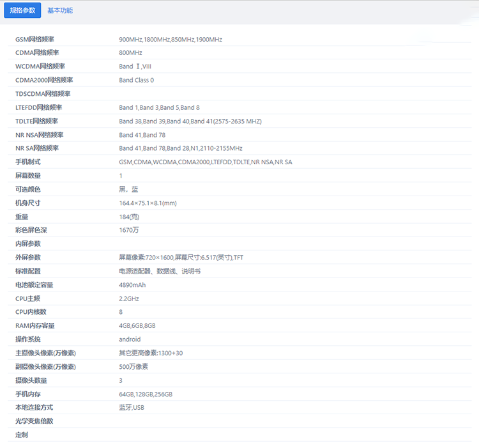Click the android value
Image resolution: width=479 pixels, height=443 pixels.
(130, 339)
